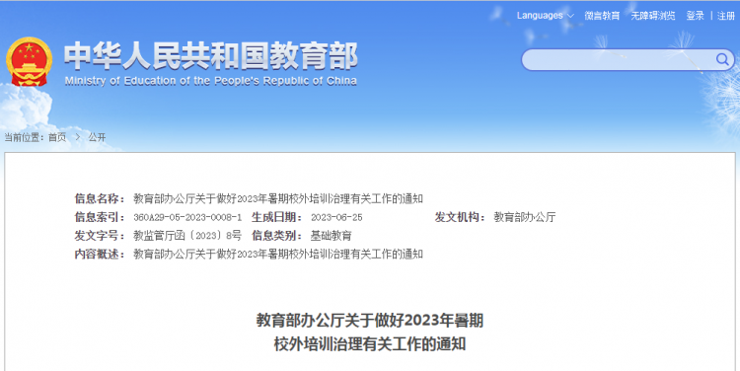Click the Ministry of Education English subtitle
Viewport: 740px width, 371px height.
point(210,81)
